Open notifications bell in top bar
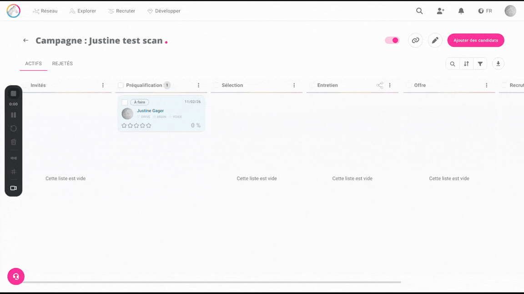The width and height of the screenshot is (524, 294). (461, 11)
